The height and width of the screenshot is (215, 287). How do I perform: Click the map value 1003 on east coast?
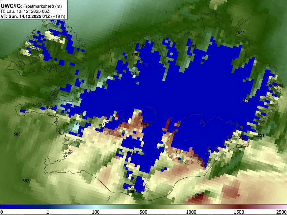coord(279,85)
